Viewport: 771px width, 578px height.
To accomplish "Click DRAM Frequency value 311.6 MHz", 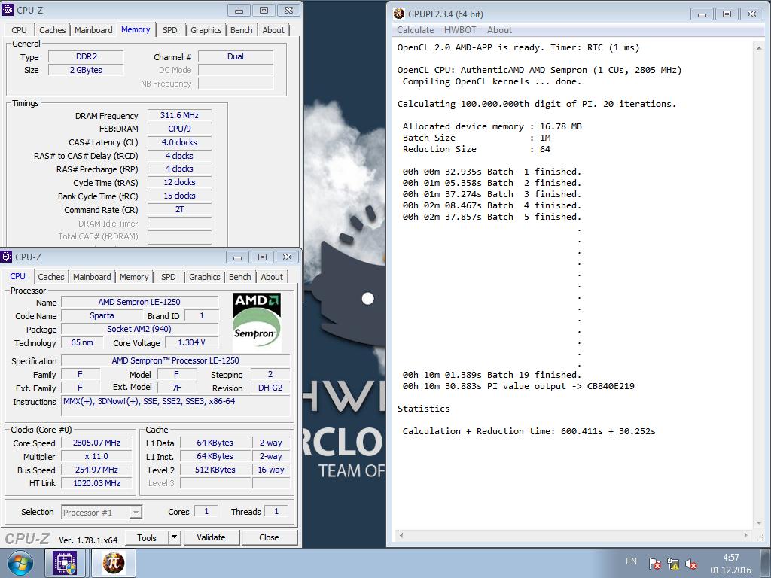I will point(179,115).
